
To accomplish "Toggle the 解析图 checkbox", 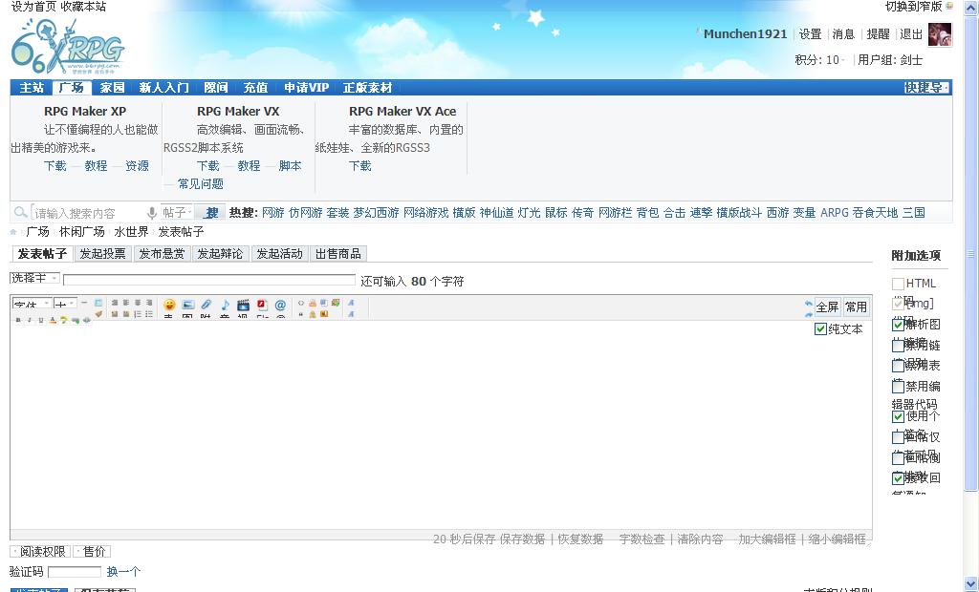I will (x=898, y=325).
